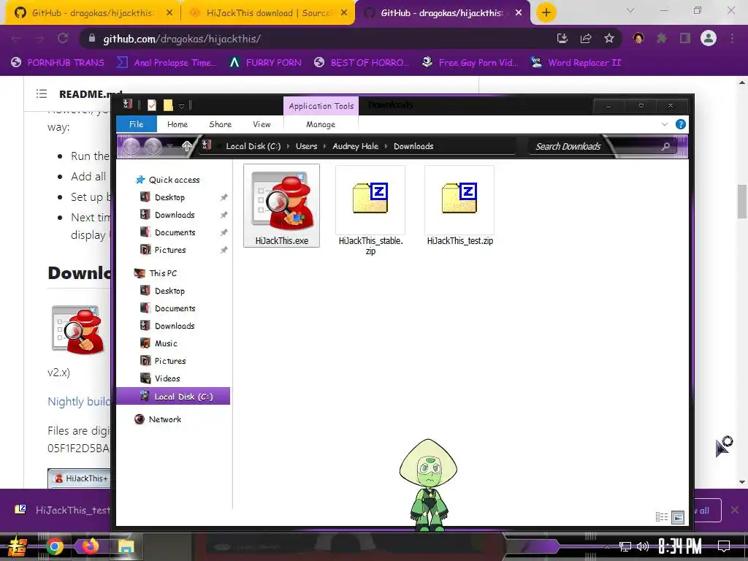This screenshot has width=748, height=561.
Task: Select Music under This PC
Action: pyautogui.click(x=166, y=343)
